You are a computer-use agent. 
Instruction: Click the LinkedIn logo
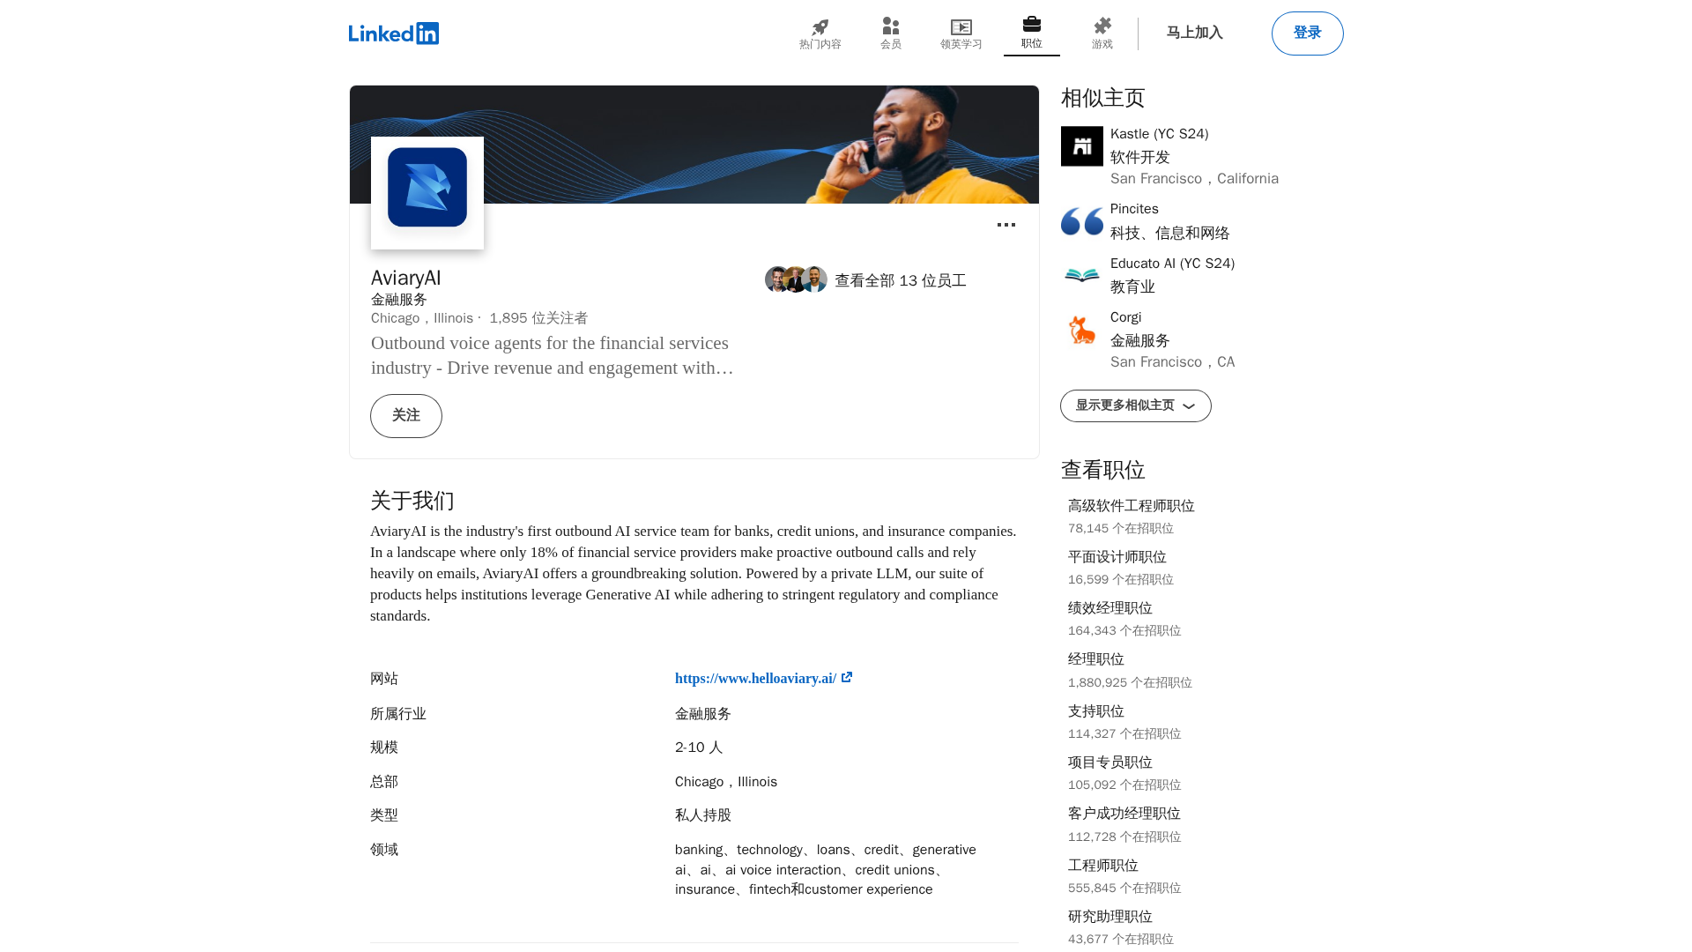point(393,33)
